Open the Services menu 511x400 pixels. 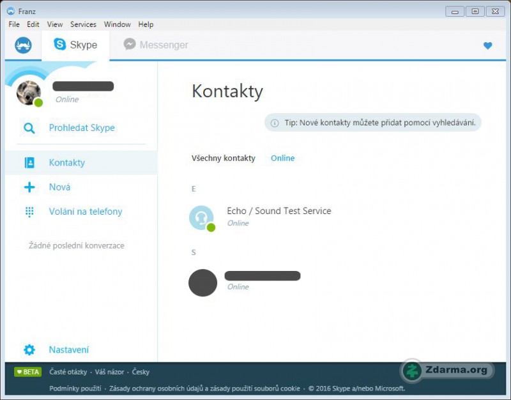pyautogui.click(x=83, y=24)
